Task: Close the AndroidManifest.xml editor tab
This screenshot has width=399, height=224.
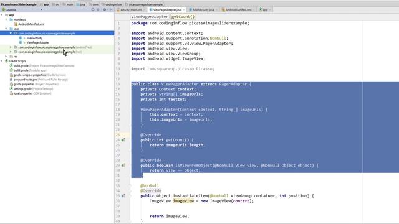Action: pyautogui.click(x=254, y=10)
